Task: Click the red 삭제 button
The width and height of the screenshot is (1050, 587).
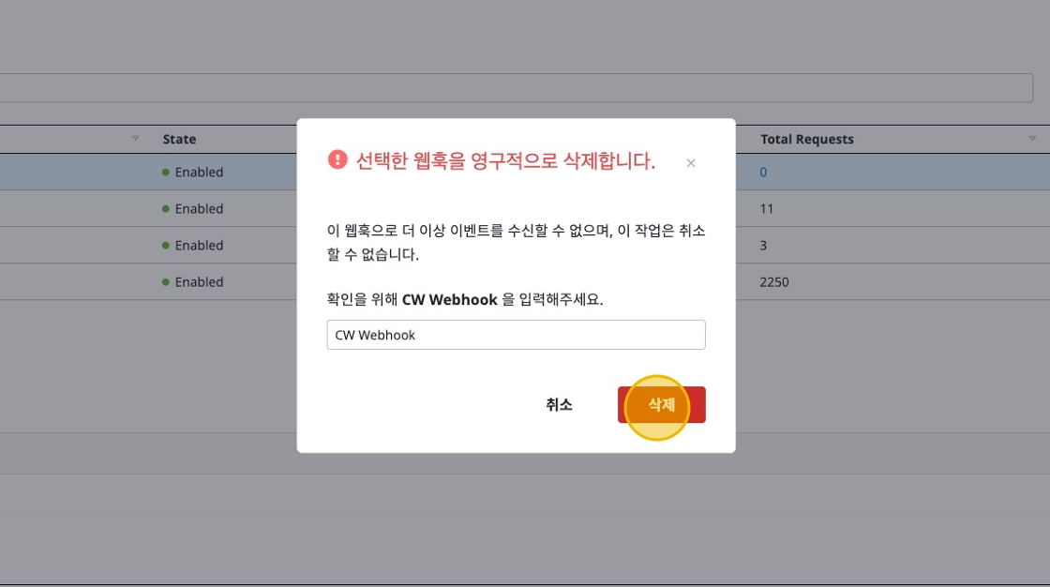Action: click(x=662, y=405)
